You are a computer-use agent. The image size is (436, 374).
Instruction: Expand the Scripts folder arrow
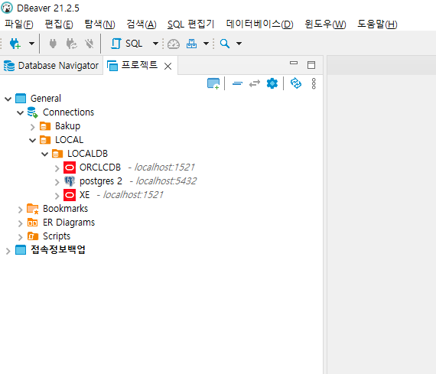coord(21,237)
